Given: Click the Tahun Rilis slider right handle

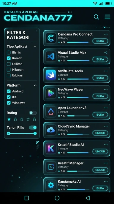Looking at the screenshot, I should click(35, 133).
